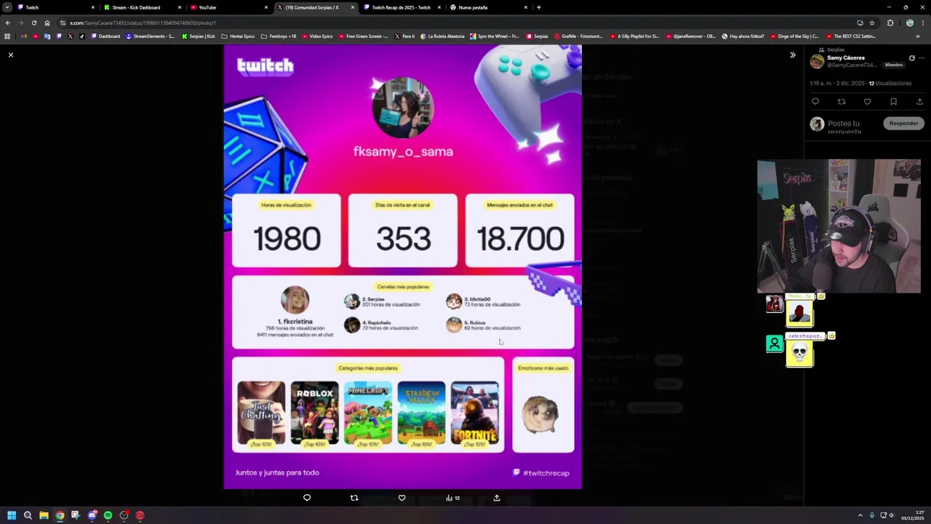Click the Fortnite category thumbnail
The height and width of the screenshot is (524, 931).
tap(475, 413)
